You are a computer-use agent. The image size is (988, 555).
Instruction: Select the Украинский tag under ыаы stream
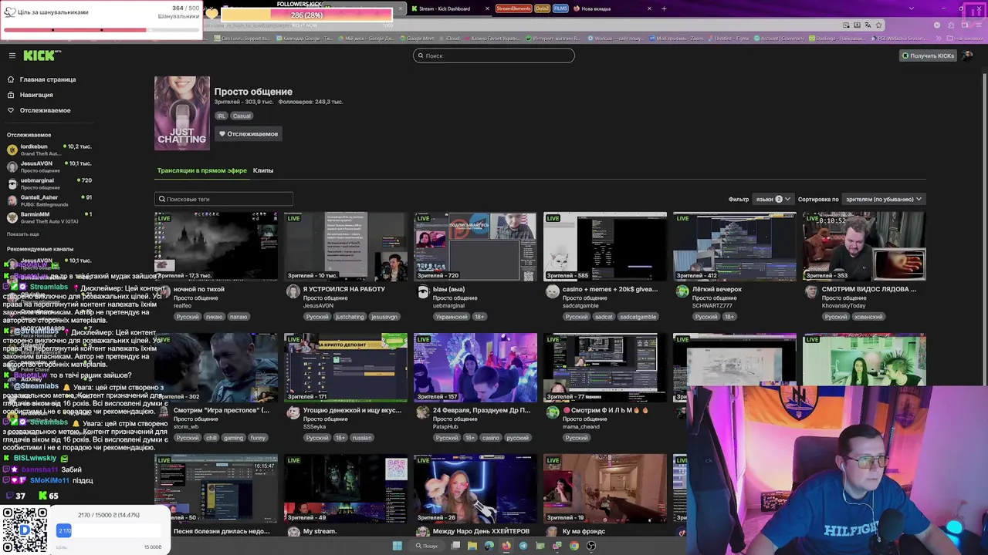pyautogui.click(x=451, y=317)
